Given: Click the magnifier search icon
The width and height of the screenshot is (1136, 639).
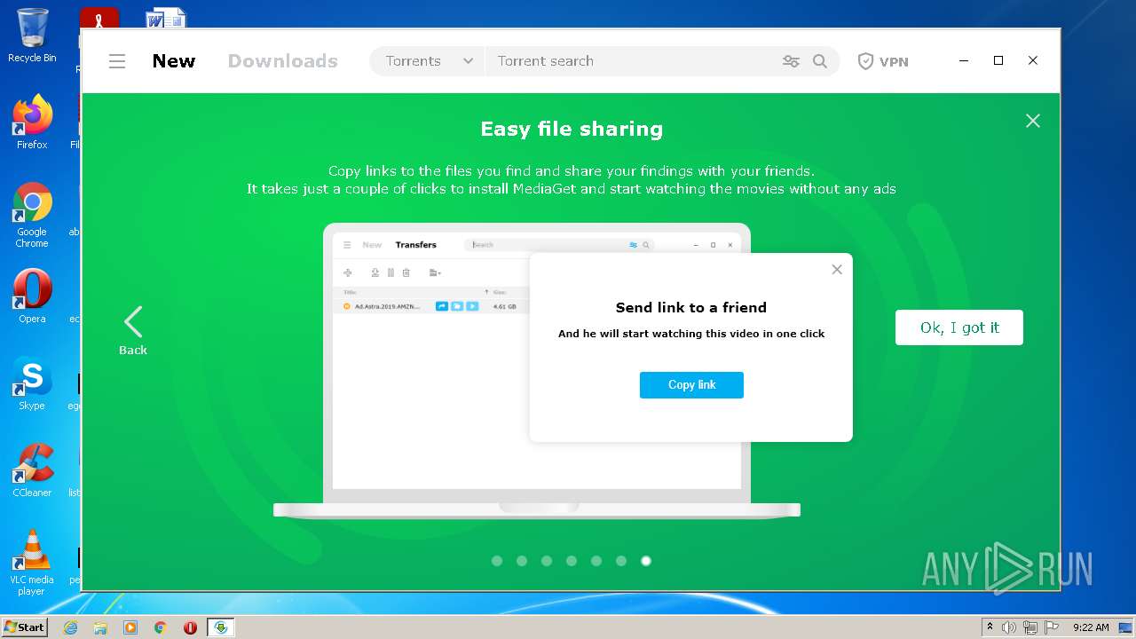Looking at the screenshot, I should click(x=820, y=61).
